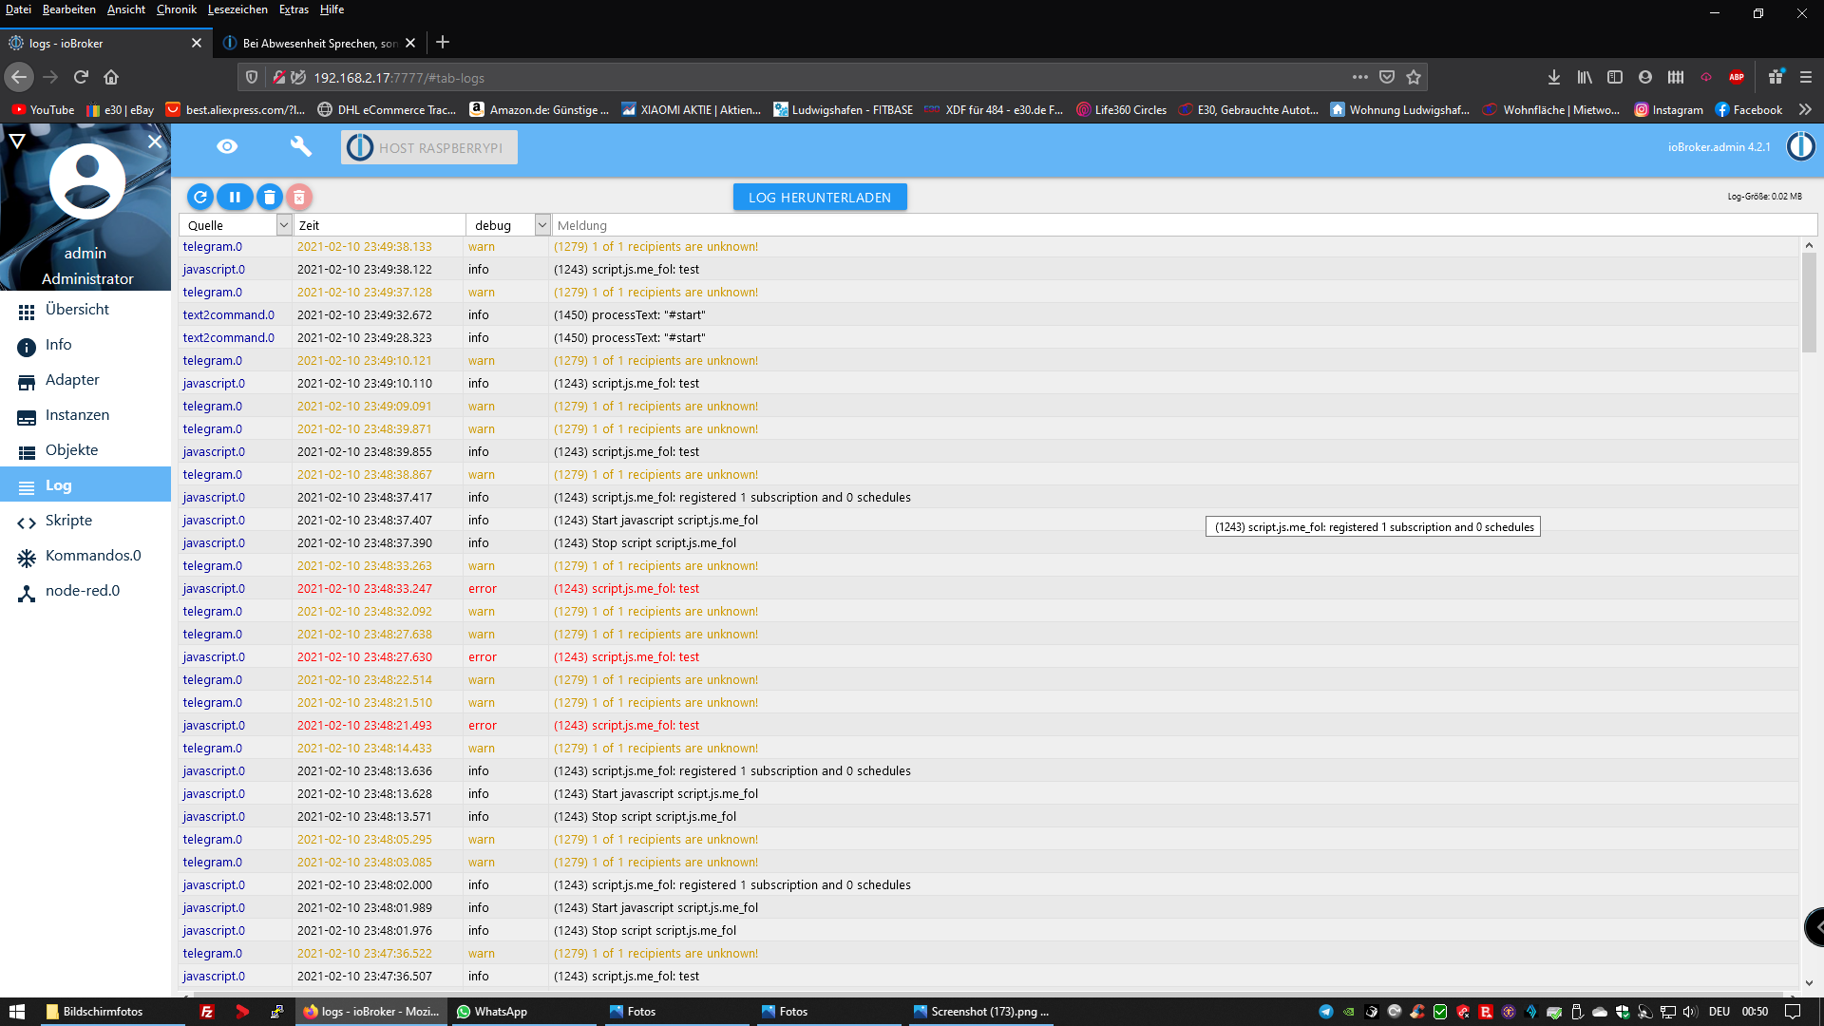1824x1026 pixels.
Task: Click the Host Raspberrypi selector button
Action: (x=429, y=148)
